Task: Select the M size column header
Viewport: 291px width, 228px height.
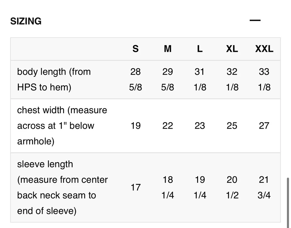Action: [168, 49]
